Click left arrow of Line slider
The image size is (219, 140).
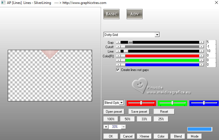[118, 51]
